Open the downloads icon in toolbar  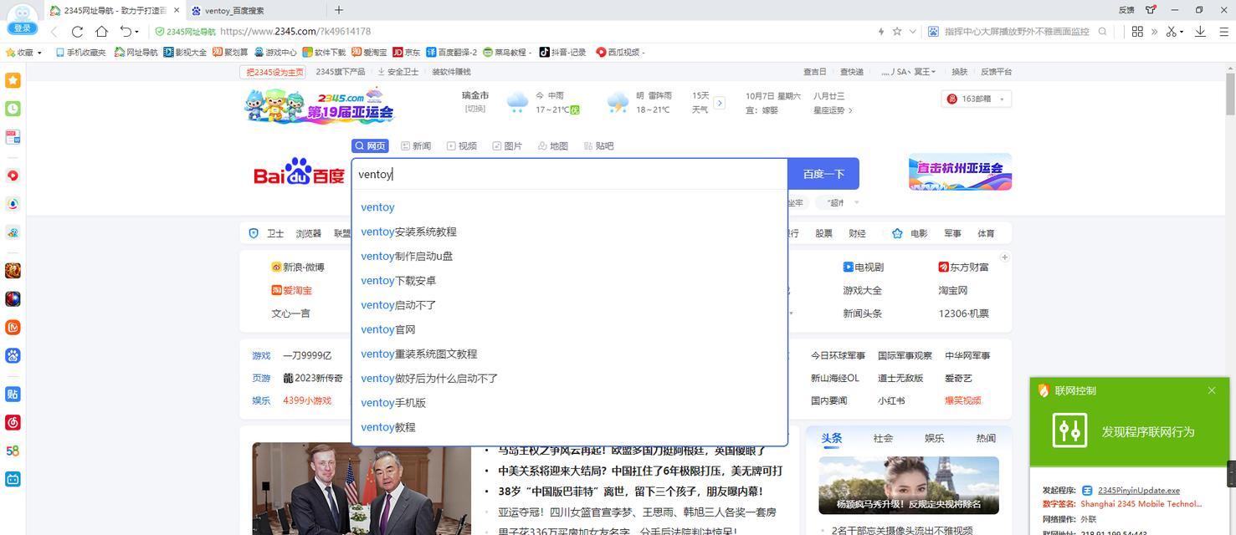pyautogui.click(x=1200, y=32)
